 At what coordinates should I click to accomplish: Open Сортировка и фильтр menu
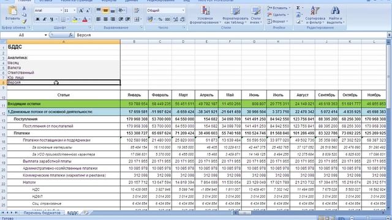click(x=315, y=15)
